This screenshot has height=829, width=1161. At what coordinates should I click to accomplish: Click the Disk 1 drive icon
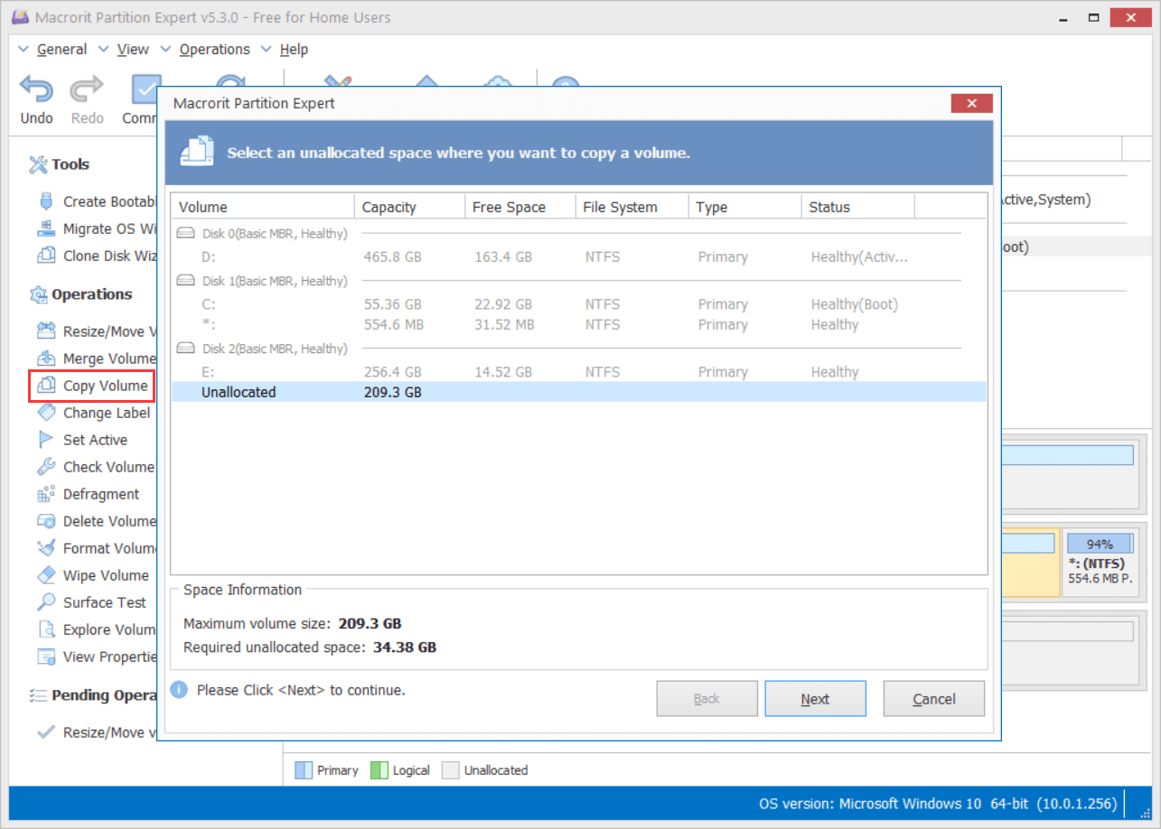(x=185, y=281)
